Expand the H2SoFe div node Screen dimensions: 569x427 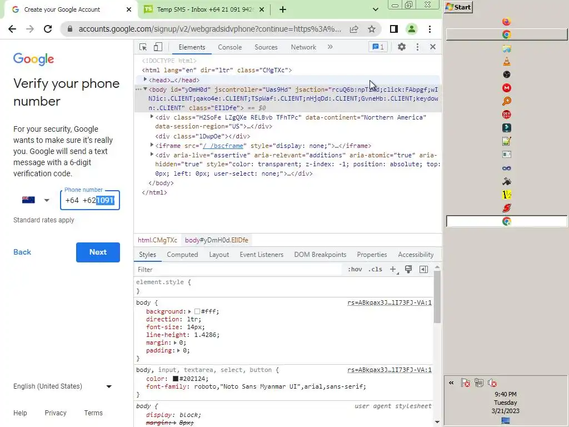(152, 117)
